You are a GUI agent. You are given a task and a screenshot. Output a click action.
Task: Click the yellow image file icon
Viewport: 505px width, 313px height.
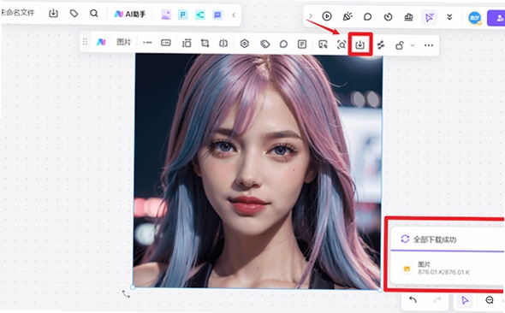(x=407, y=269)
